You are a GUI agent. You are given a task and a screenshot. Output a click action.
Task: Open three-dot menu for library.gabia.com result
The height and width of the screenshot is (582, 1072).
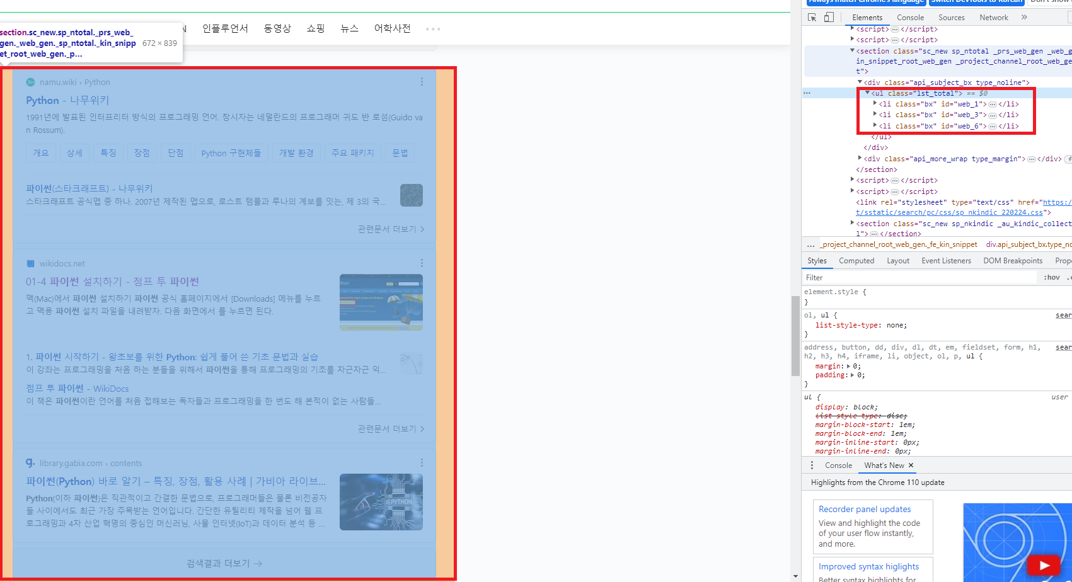tap(422, 462)
